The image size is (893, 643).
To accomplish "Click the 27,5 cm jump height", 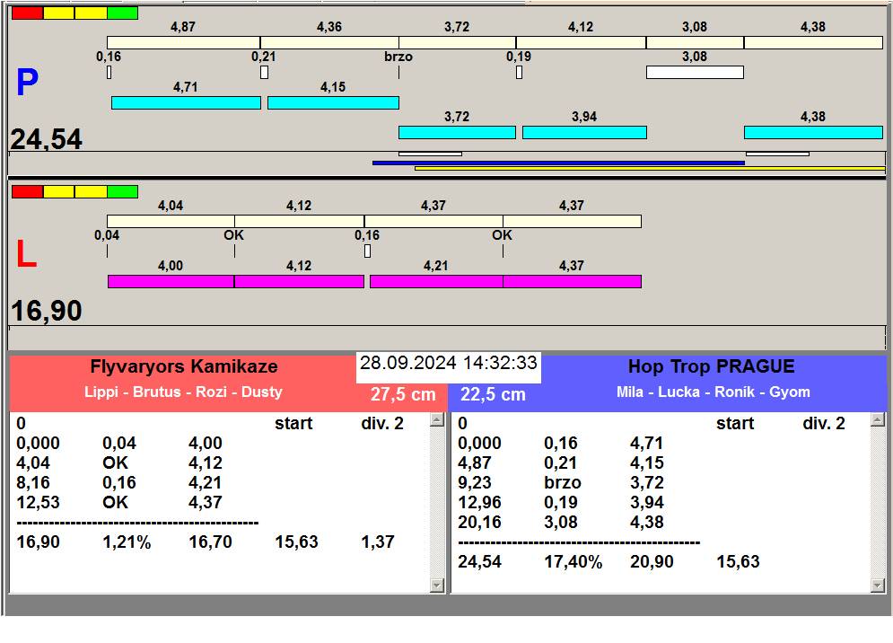I will 403,394.
